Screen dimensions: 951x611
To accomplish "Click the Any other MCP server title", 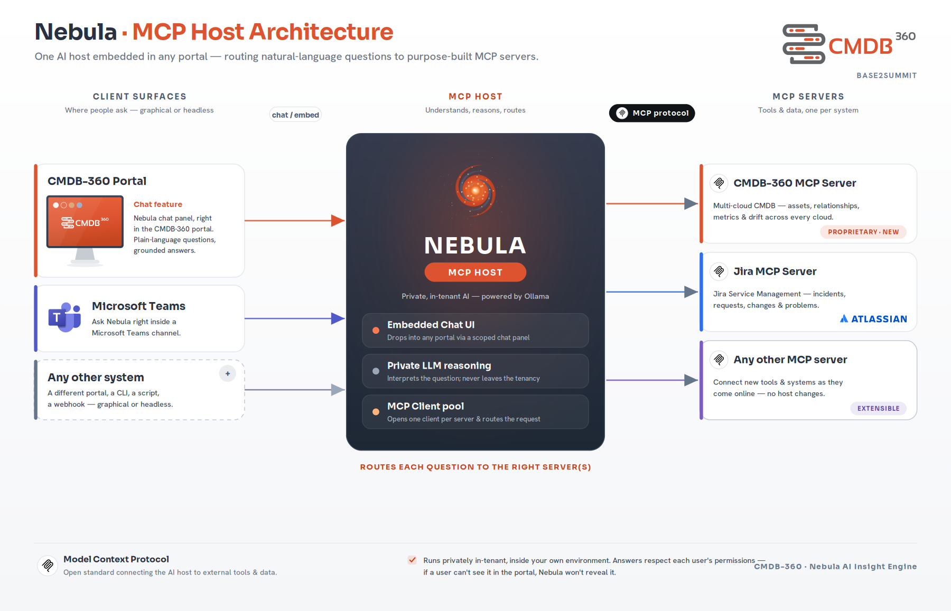I will tap(790, 360).
